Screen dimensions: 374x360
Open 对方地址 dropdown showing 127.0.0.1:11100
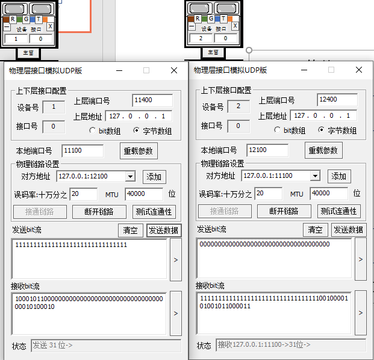click(315, 176)
